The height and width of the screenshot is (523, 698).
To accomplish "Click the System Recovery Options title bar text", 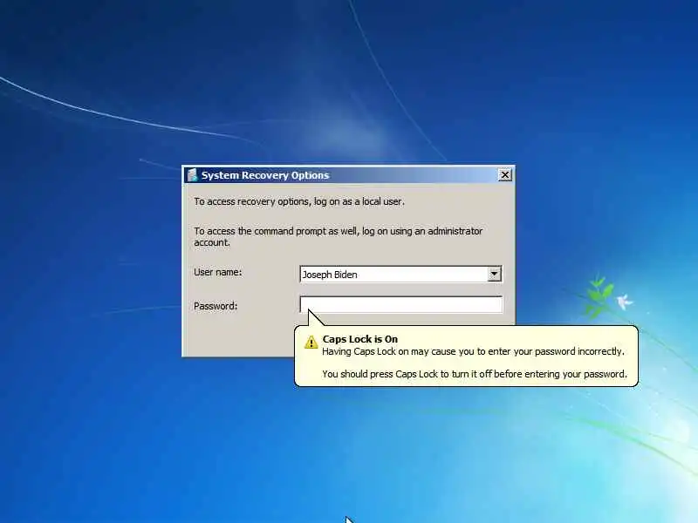I will 265,175.
